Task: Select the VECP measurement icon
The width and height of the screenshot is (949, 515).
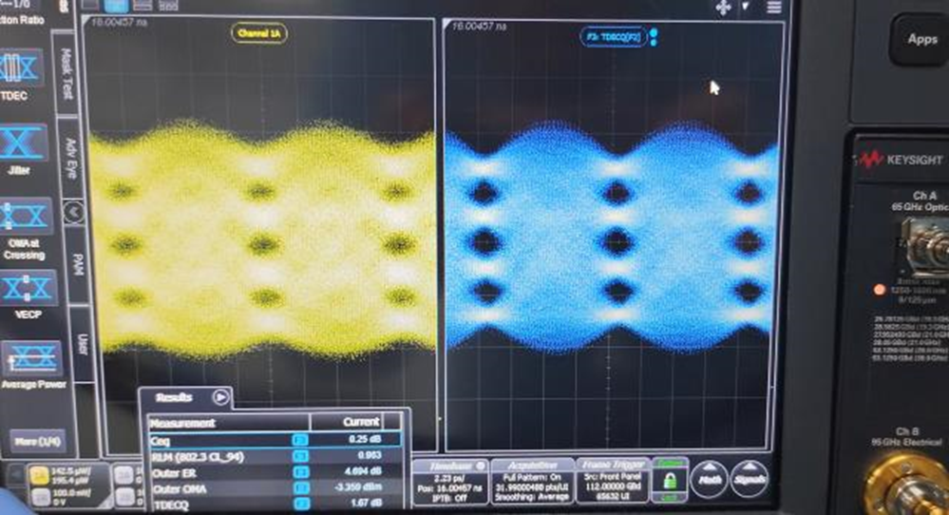Action: [x=24, y=290]
